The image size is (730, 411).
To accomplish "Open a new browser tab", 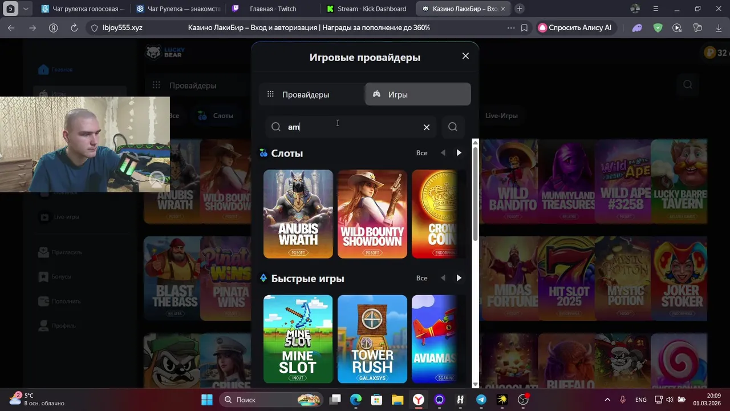I will point(520,9).
